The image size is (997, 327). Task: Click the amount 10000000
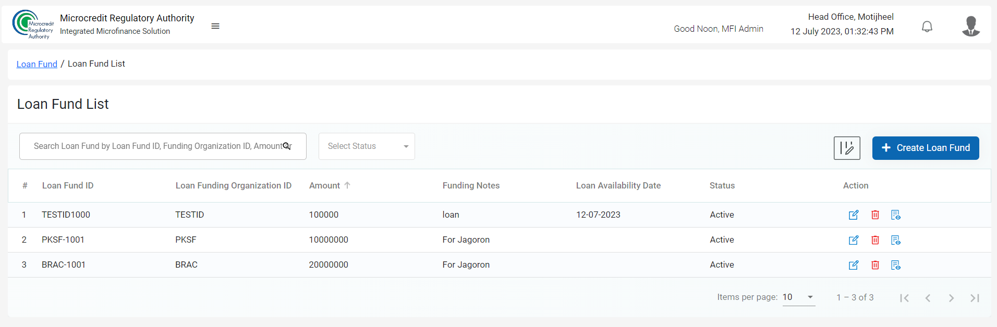[x=329, y=240]
